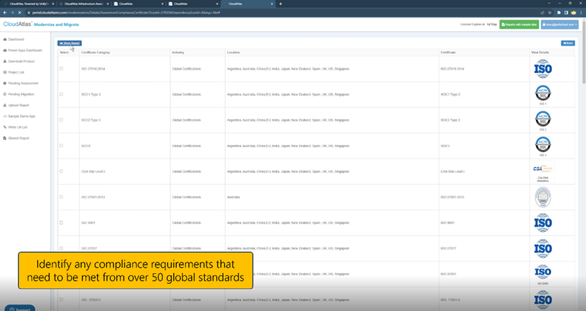View details via ISO 9001 logo
Screen dimensions: 586x311
pos(543,223)
